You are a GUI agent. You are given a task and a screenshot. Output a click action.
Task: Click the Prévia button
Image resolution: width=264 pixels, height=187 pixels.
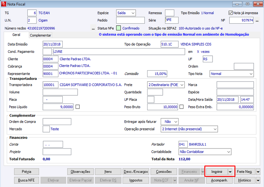26,172
